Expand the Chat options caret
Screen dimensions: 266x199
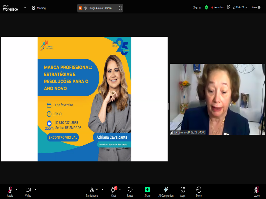click(x=120, y=189)
